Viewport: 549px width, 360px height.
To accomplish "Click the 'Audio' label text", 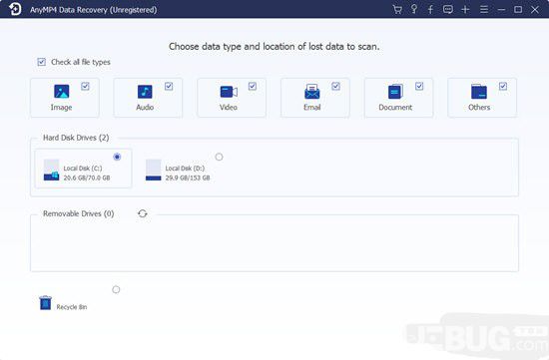I will click(x=145, y=107).
